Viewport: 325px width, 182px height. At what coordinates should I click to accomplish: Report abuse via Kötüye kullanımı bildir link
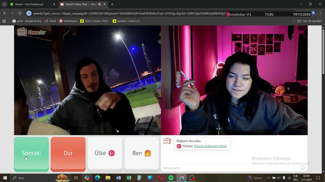pyautogui.click(x=210, y=146)
